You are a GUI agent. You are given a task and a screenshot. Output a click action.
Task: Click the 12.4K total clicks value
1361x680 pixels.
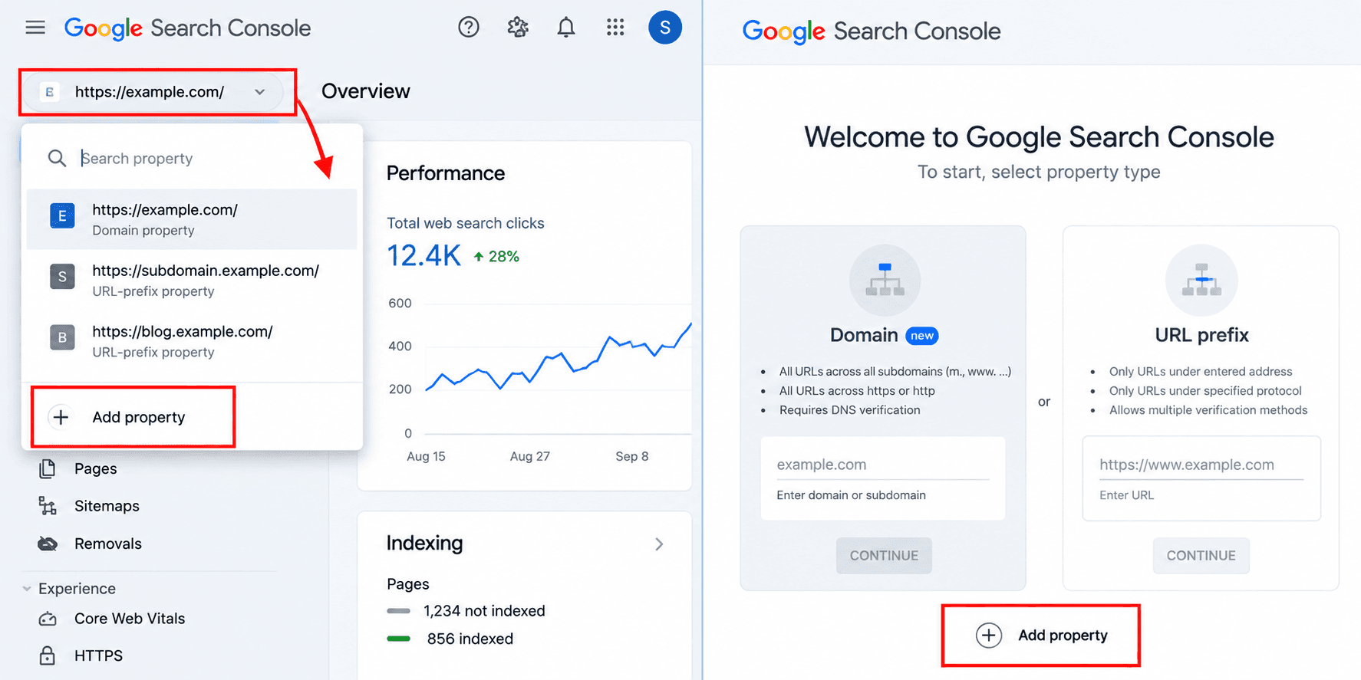(x=423, y=256)
